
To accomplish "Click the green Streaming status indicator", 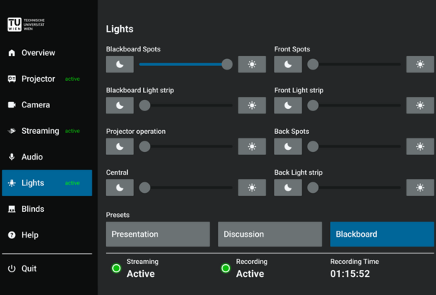I will click(x=117, y=269).
